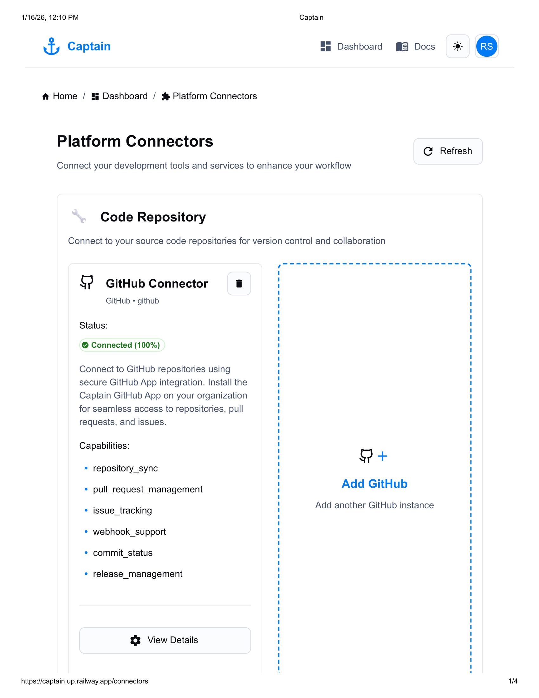
Task: Click the Add GitHub plus icon
Action: coord(382,456)
